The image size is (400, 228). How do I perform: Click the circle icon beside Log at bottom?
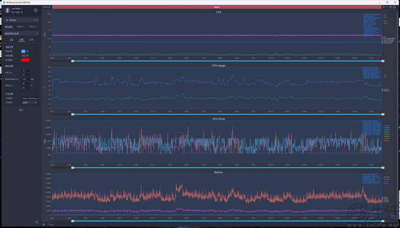tap(44, 224)
